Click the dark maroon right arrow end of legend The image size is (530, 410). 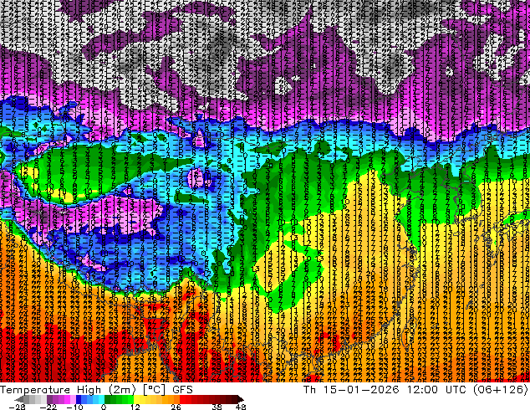pyautogui.click(x=240, y=399)
